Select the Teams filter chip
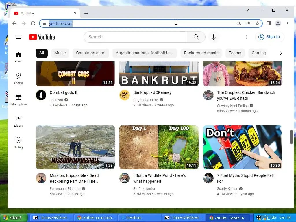 click(235, 53)
